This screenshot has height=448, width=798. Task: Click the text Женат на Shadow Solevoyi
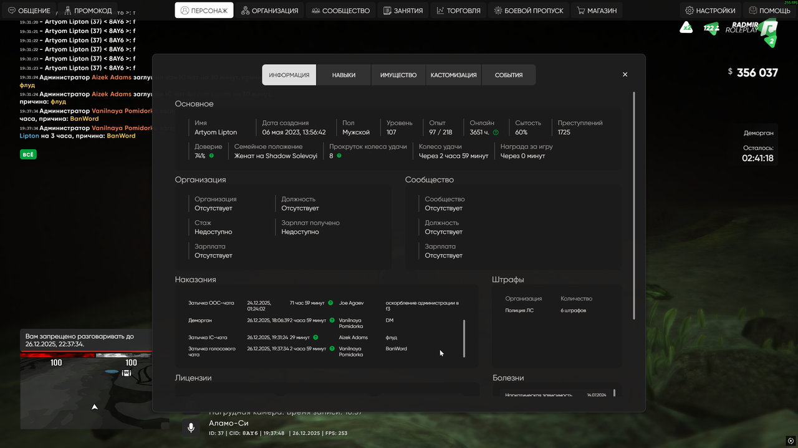click(x=276, y=156)
